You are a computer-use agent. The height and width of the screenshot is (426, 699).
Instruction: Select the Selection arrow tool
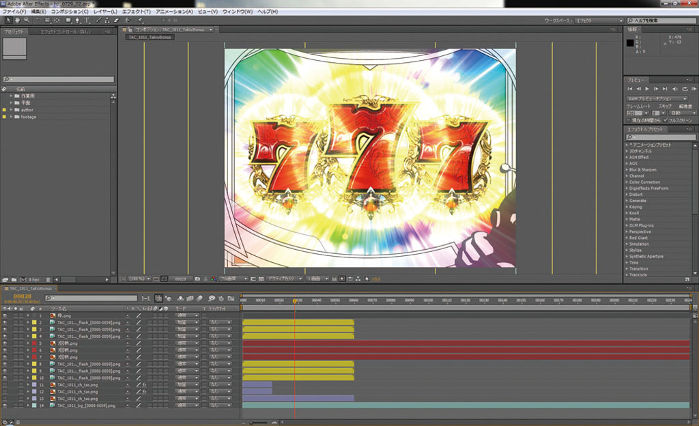pos(8,20)
